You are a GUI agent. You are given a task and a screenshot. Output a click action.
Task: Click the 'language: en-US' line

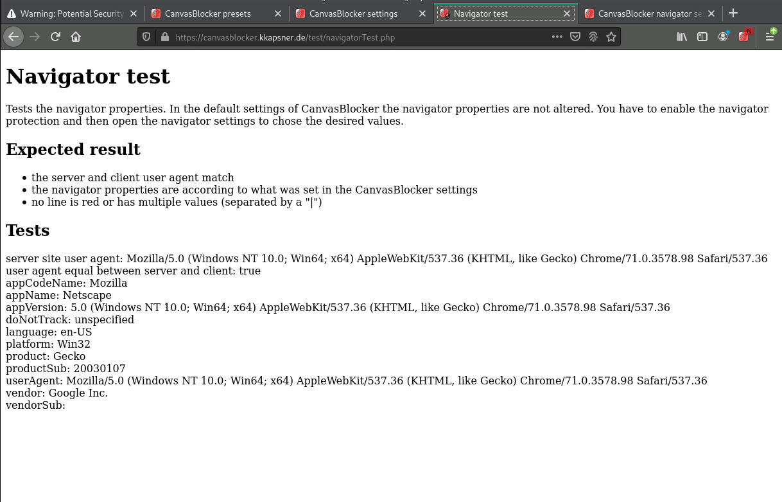click(49, 332)
